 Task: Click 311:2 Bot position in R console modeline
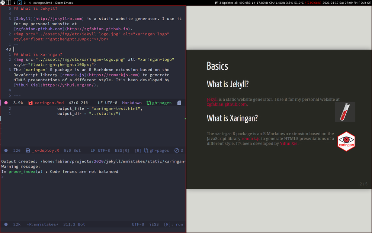point(74,224)
